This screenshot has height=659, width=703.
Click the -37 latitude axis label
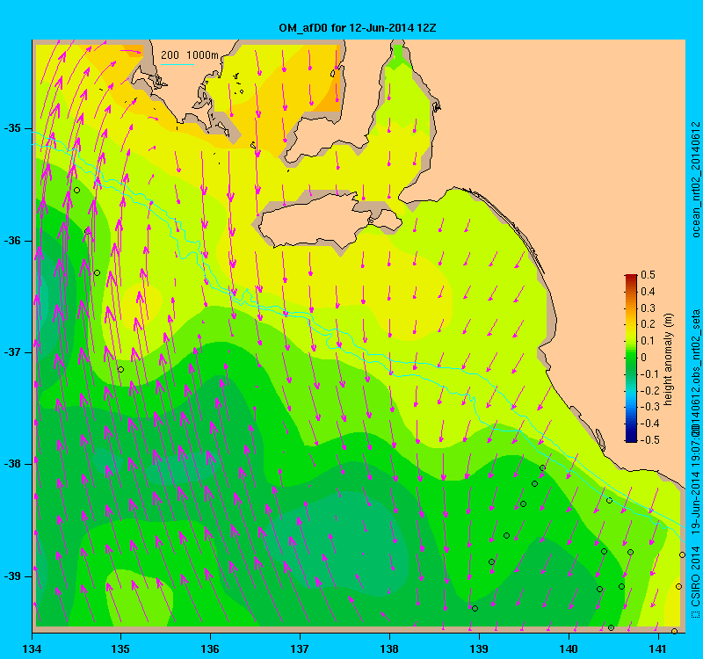pyautogui.click(x=12, y=352)
